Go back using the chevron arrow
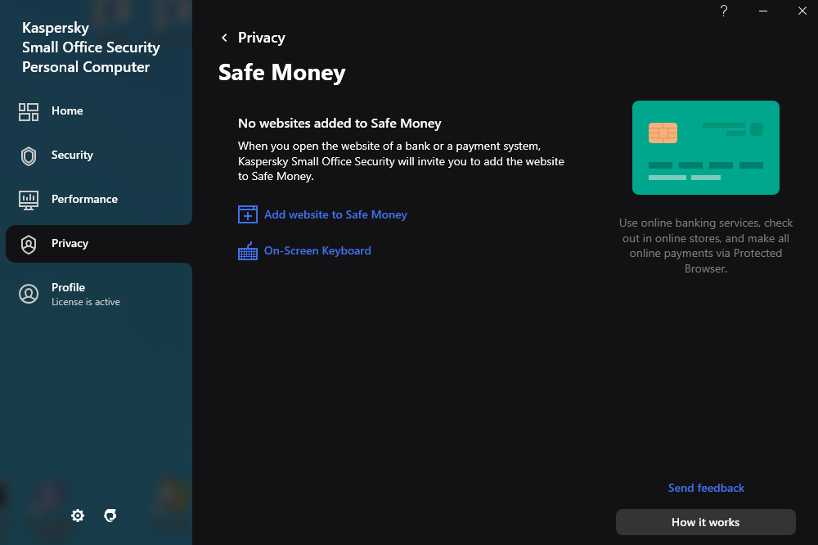 click(224, 38)
